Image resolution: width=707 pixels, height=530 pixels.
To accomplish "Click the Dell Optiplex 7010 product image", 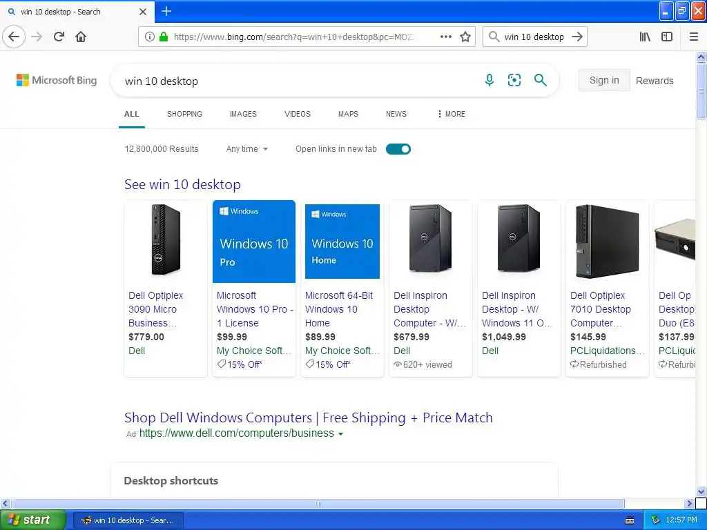I will click(608, 241).
